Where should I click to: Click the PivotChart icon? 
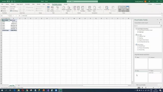pos(107,8)
